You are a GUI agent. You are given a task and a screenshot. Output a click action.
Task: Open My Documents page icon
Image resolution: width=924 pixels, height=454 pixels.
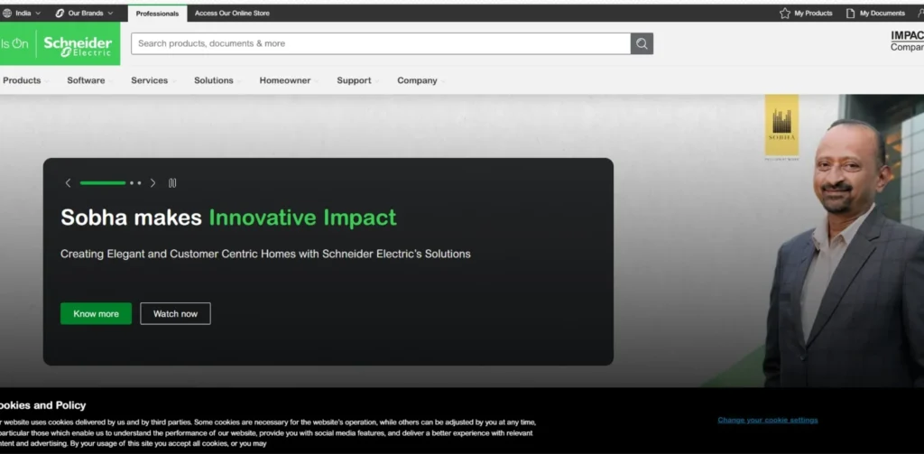pos(850,14)
